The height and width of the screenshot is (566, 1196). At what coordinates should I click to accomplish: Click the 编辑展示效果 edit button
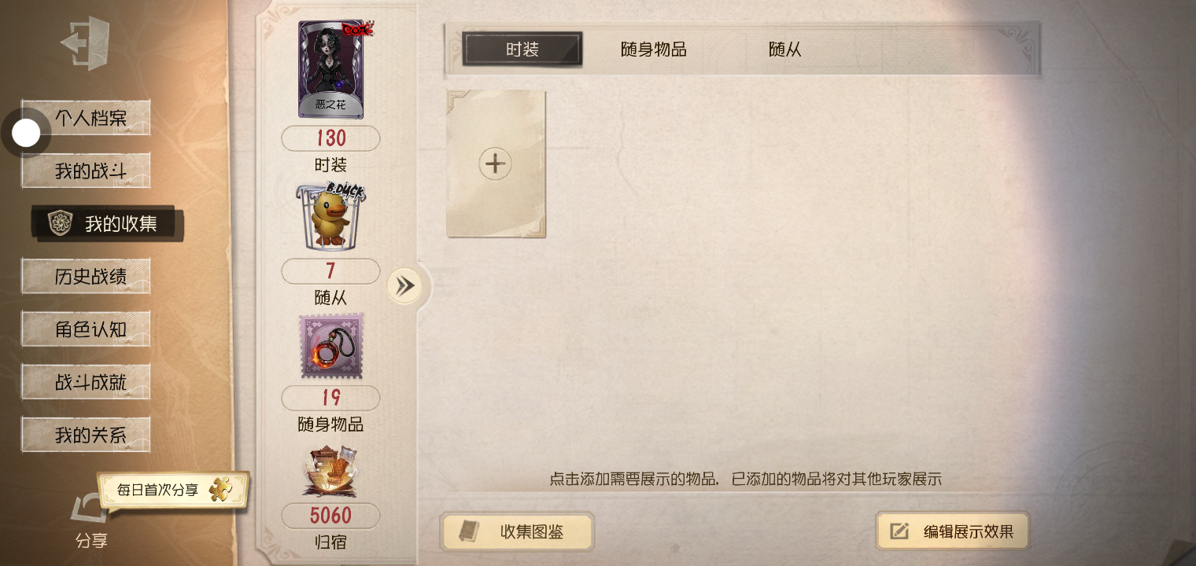click(x=953, y=532)
